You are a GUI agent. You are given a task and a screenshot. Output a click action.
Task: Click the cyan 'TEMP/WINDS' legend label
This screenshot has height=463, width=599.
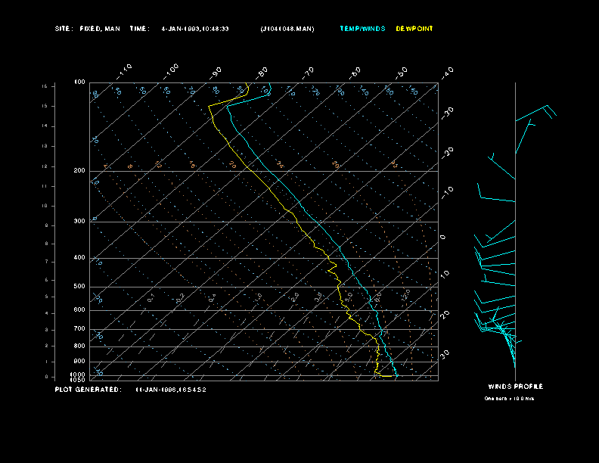coord(362,29)
